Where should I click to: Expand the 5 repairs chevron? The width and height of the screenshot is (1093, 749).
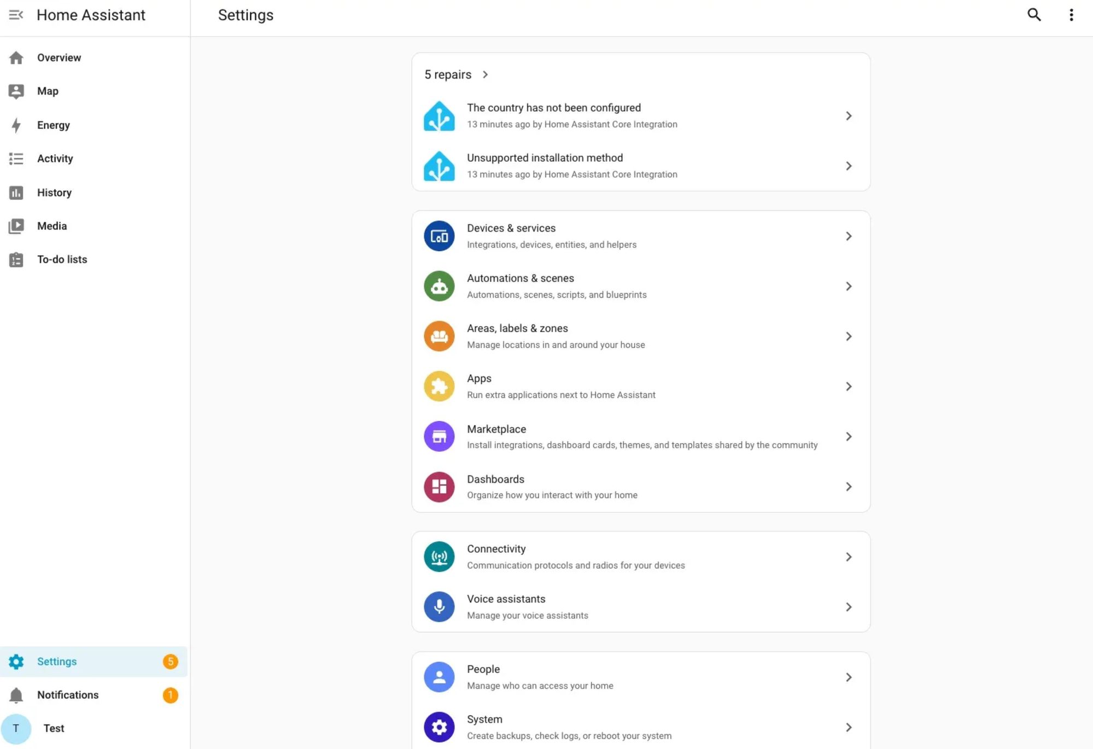pos(485,74)
